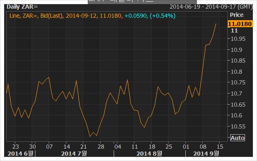Click the date label 01 on time axis
257x161 pixels.
(x=186, y=147)
